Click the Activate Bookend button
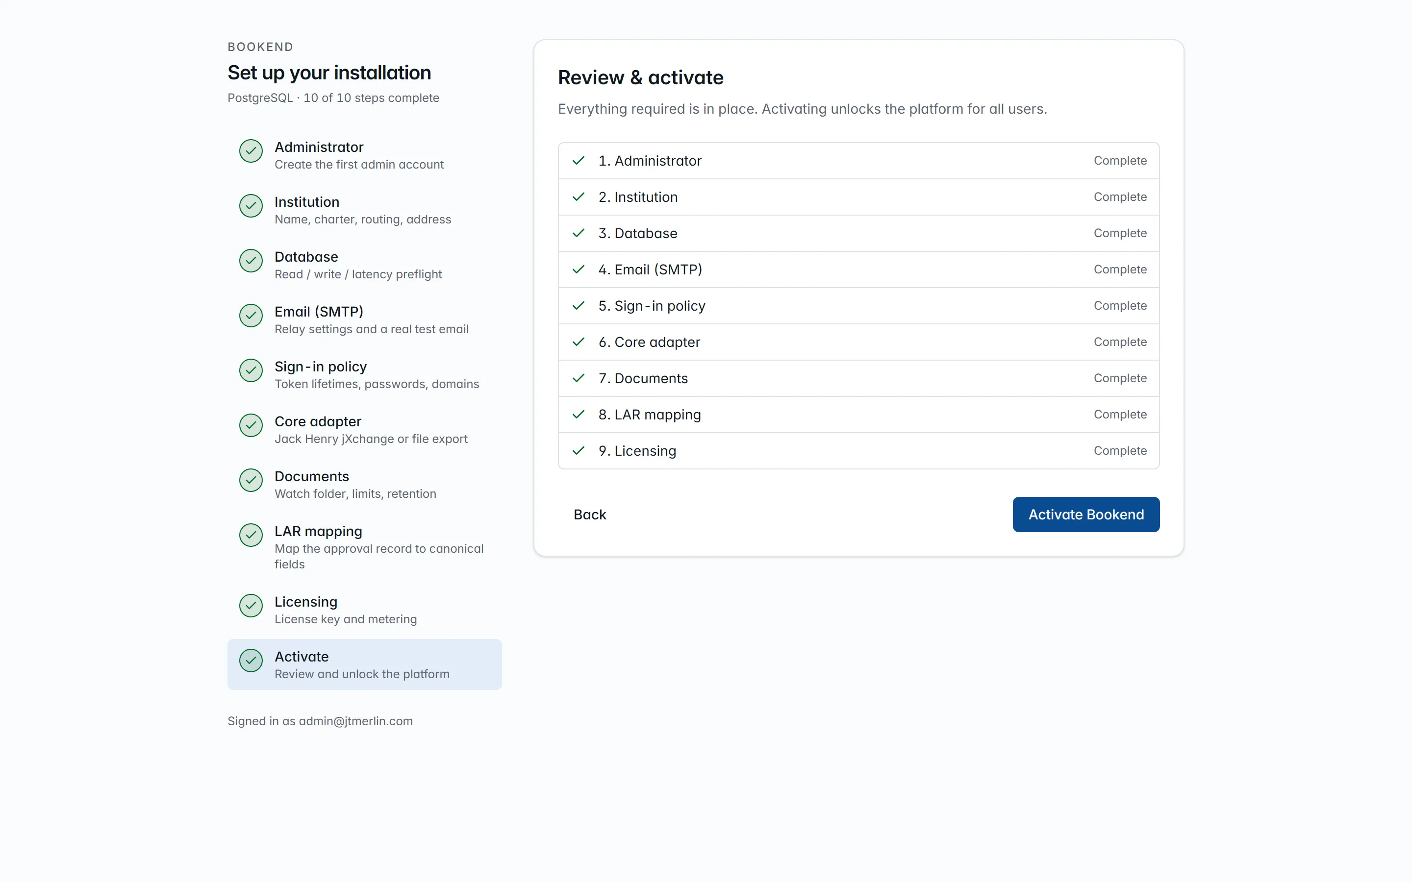The image size is (1412, 882). pos(1086,514)
